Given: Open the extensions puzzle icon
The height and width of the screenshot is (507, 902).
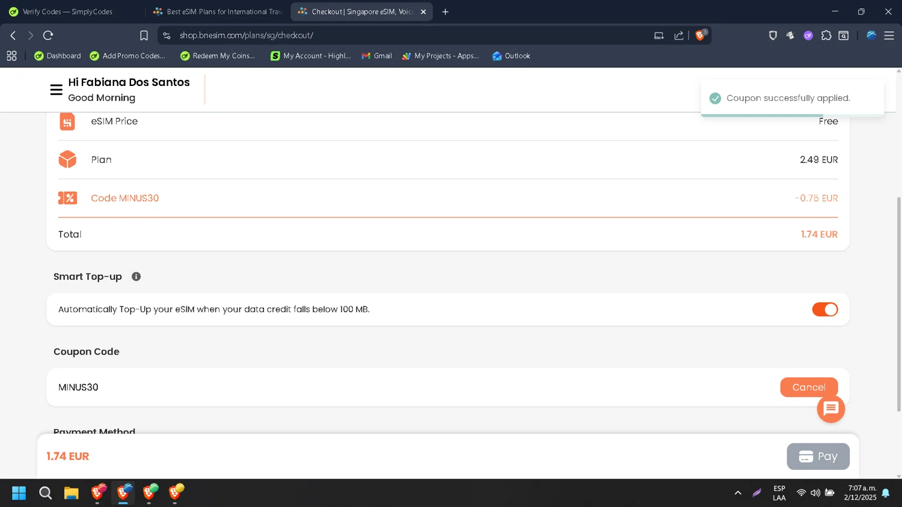Looking at the screenshot, I should pyautogui.click(x=826, y=35).
